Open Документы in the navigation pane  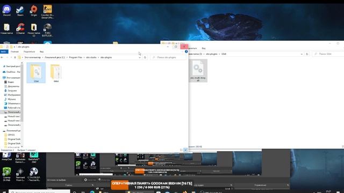coord(12,86)
